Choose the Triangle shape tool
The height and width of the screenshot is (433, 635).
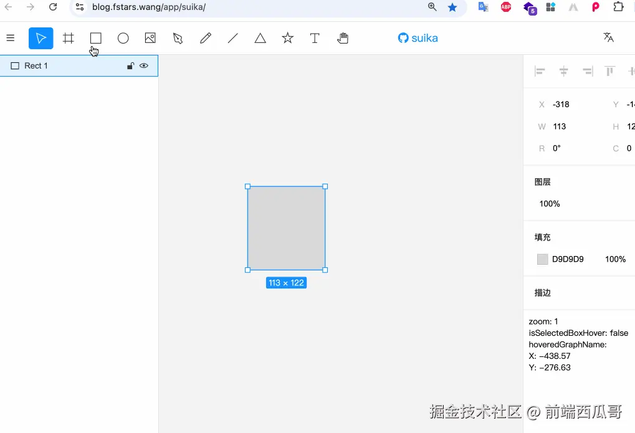point(260,38)
